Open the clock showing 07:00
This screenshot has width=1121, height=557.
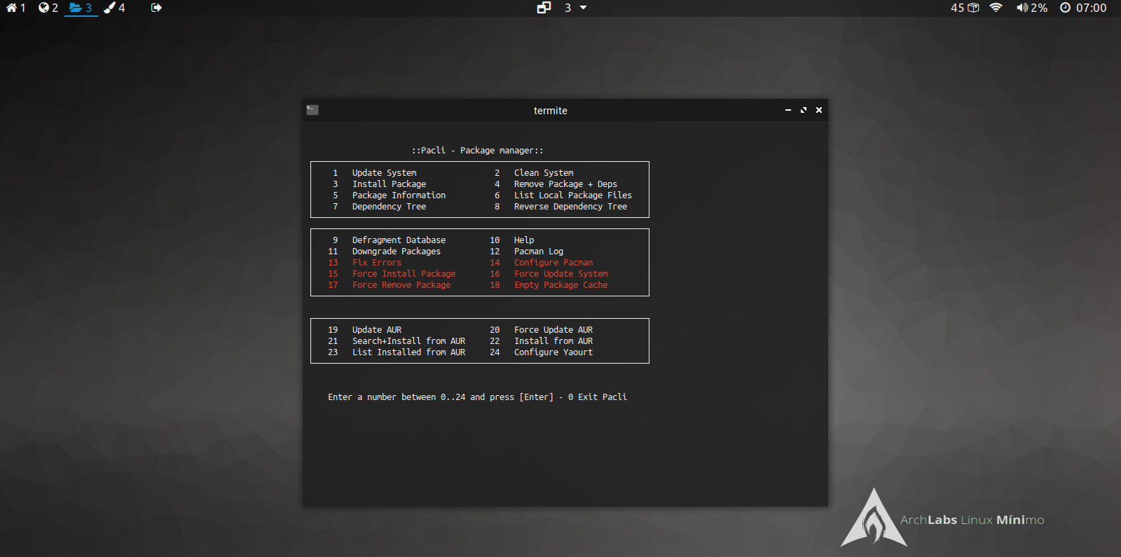click(x=1083, y=8)
